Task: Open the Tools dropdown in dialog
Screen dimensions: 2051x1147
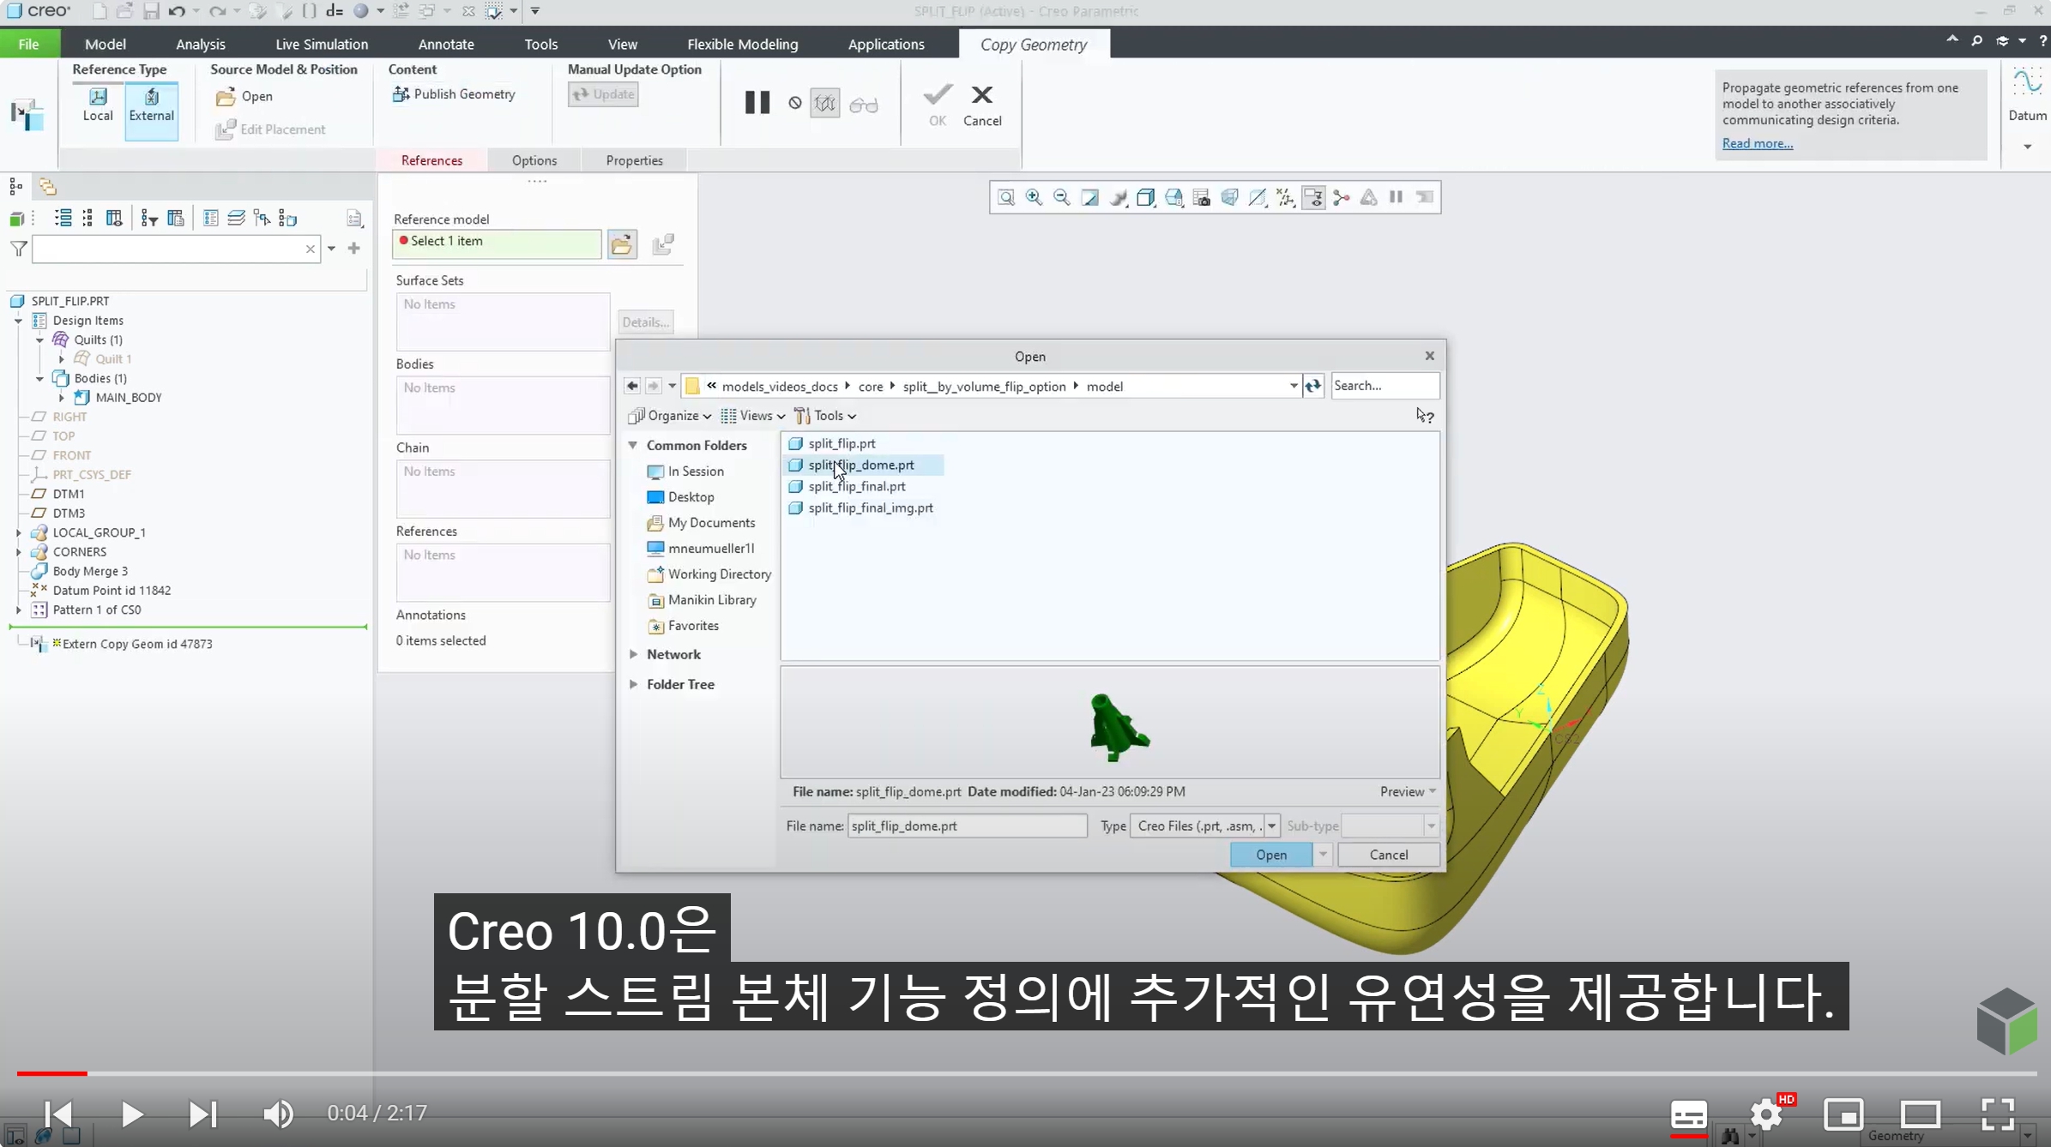Action: point(825,416)
